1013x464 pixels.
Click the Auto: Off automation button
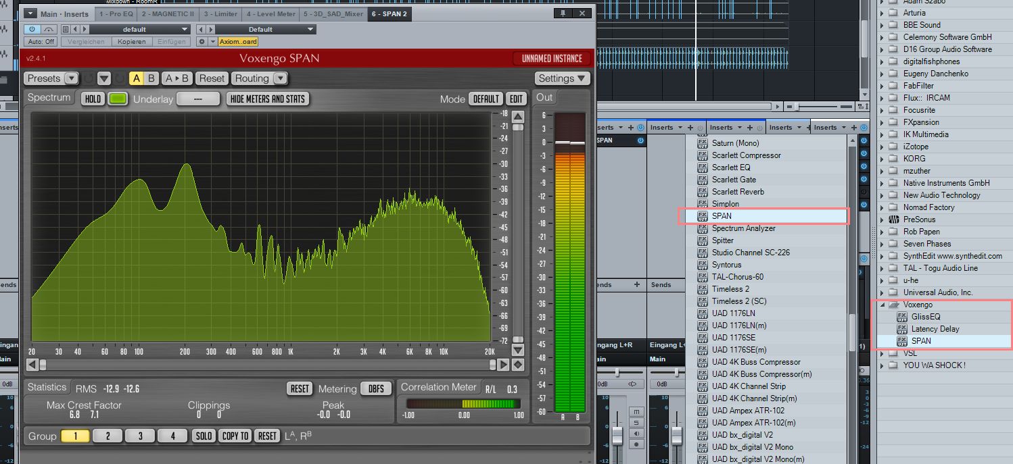[42, 41]
